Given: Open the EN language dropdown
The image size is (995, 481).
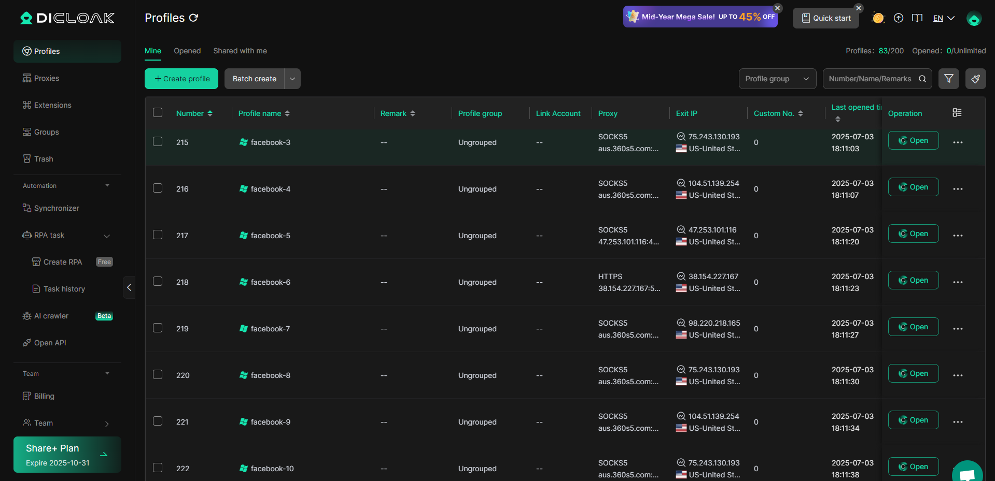Looking at the screenshot, I should tap(944, 18).
